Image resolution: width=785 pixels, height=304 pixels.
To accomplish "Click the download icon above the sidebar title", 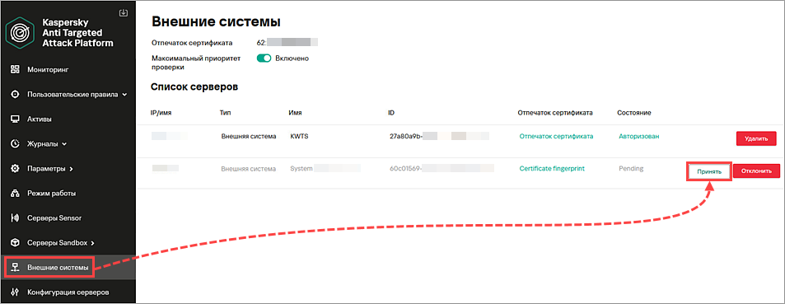I will tap(124, 12).
